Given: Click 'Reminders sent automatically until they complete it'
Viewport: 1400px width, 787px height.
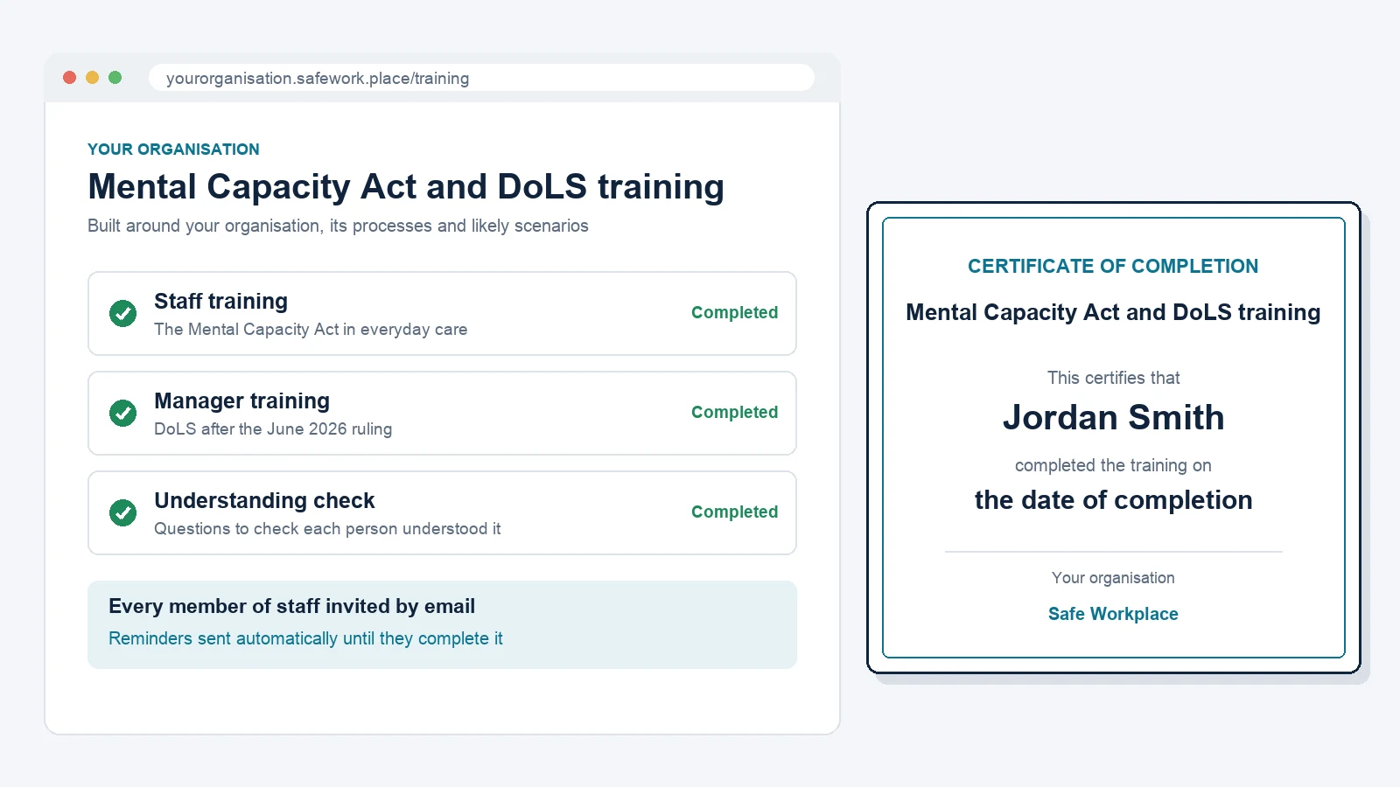Looking at the screenshot, I should pos(305,639).
